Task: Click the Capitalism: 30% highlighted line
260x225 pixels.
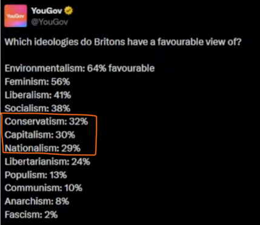Action: [40, 135]
